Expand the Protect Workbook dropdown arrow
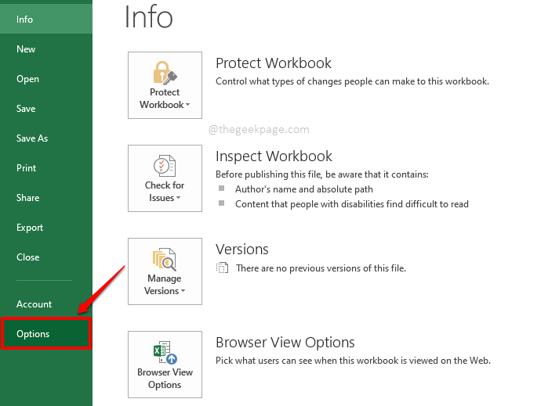The width and height of the screenshot is (537, 406). [x=187, y=105]
